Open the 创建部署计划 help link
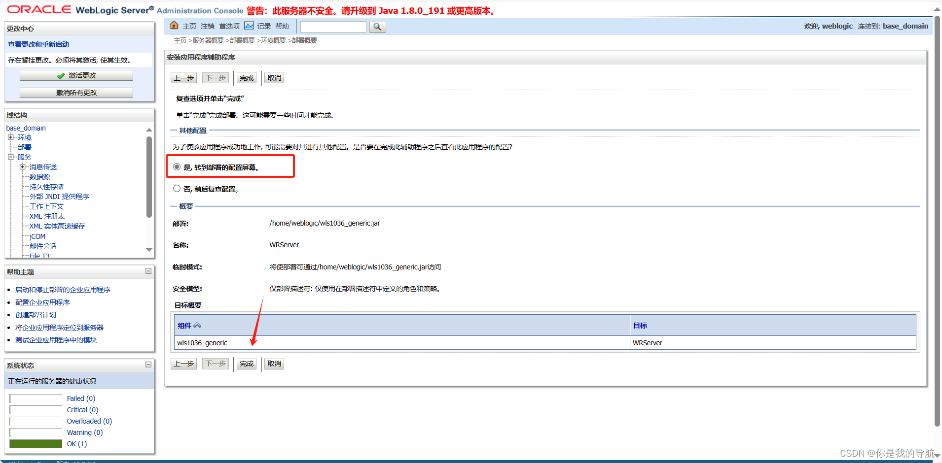This screenshot has width=942, height=463. click(35, 314)
